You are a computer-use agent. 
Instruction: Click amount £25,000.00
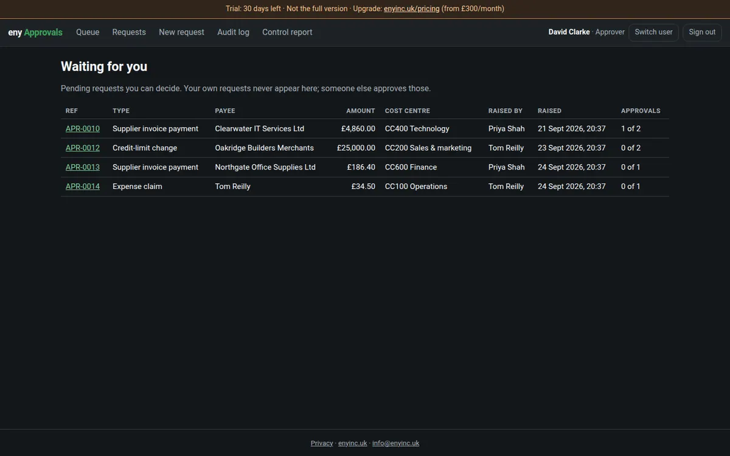coord(356,148)
